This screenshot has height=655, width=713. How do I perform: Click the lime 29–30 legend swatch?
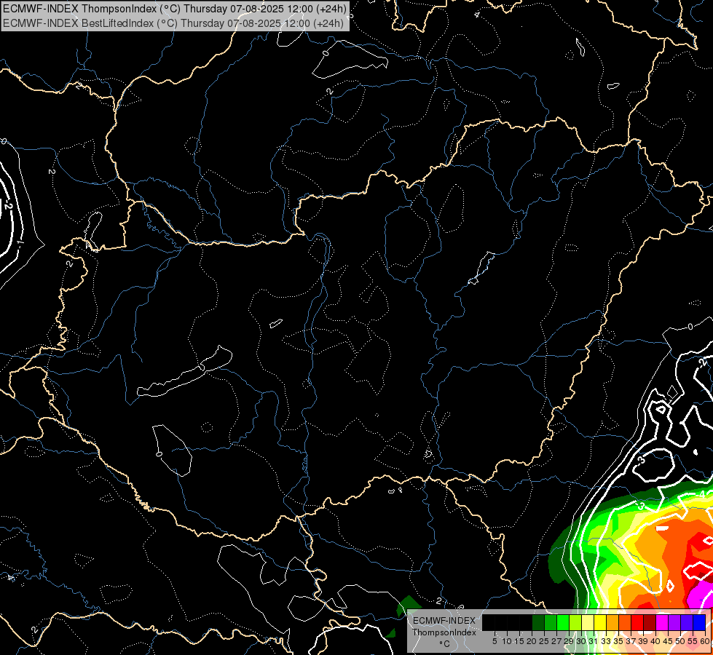[575, 622]
